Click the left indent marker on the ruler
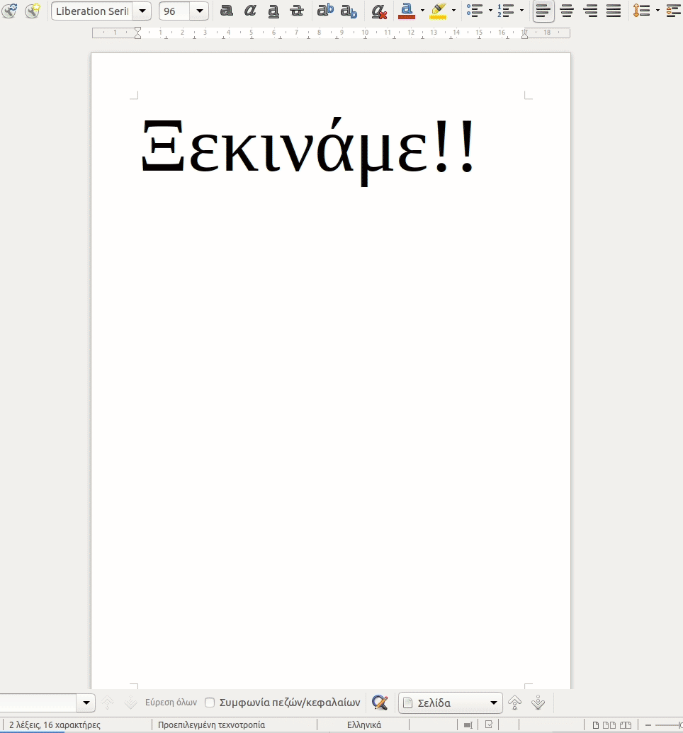 pyautogui.click(x=137, y=33)
